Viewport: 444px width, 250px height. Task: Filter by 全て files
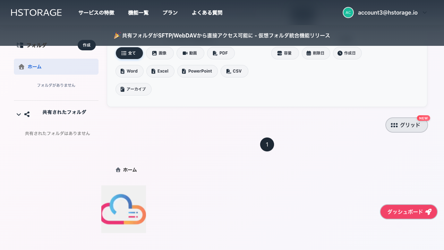129,53
